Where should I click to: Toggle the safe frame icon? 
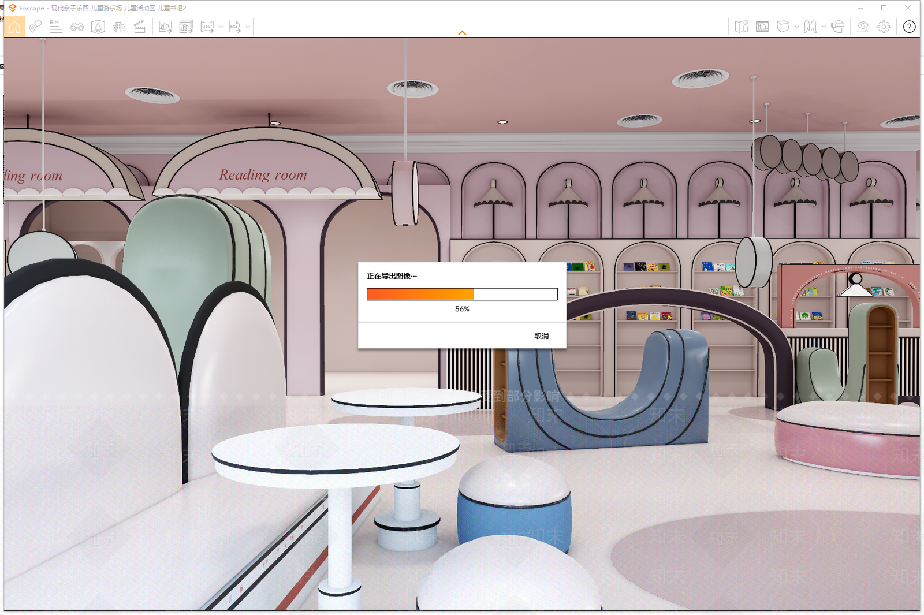coord(762,27)
